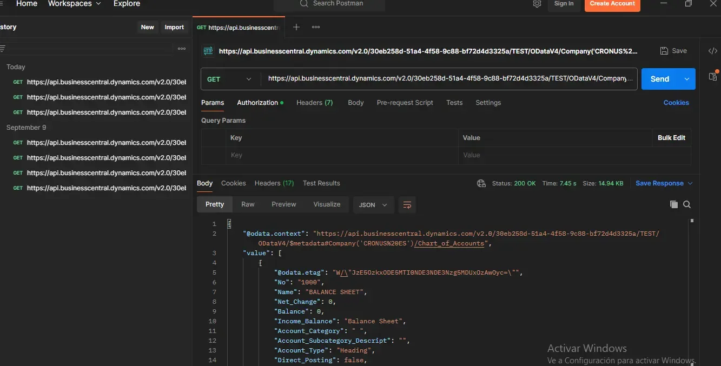Click the code snippet icon
This screenshot has width=721, height=366.
[x=713, y=51]
